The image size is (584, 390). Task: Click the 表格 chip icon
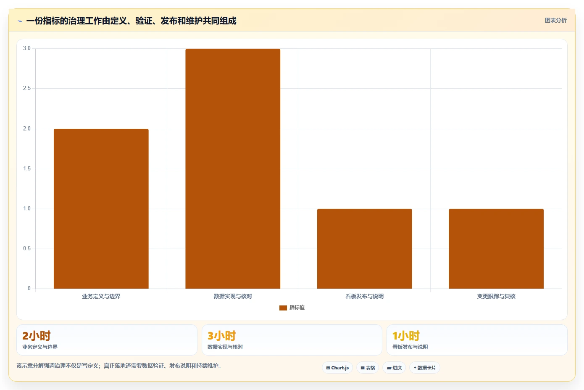(363, 368)
